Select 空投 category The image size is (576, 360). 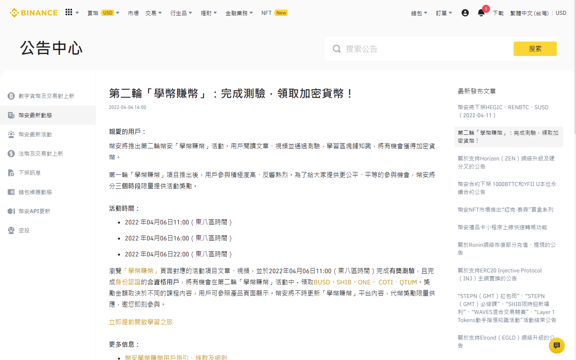point(48,230)
